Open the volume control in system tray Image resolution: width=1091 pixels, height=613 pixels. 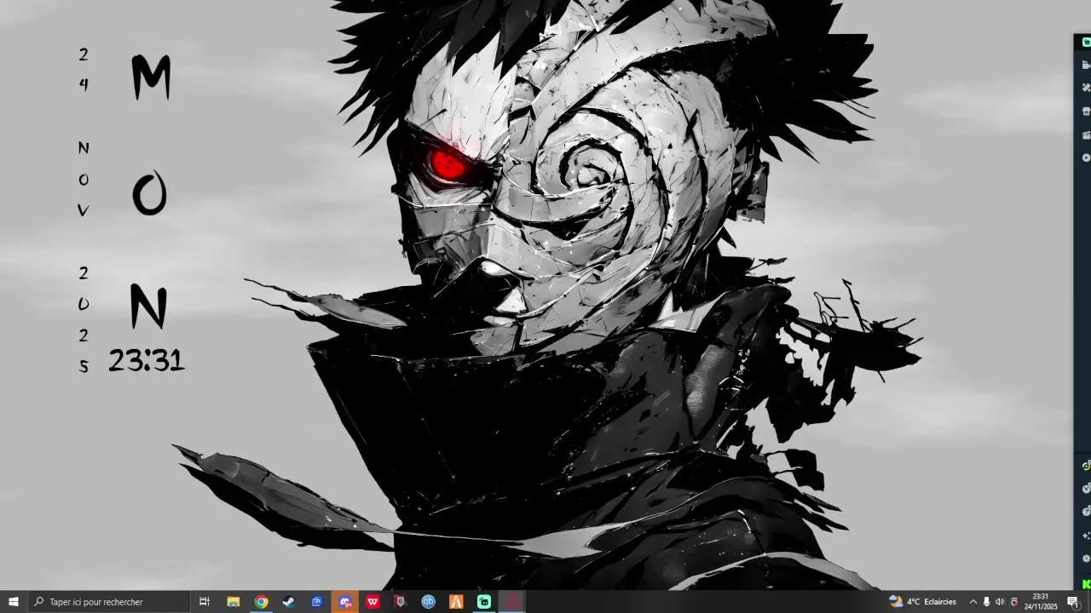click(1000, 602)
